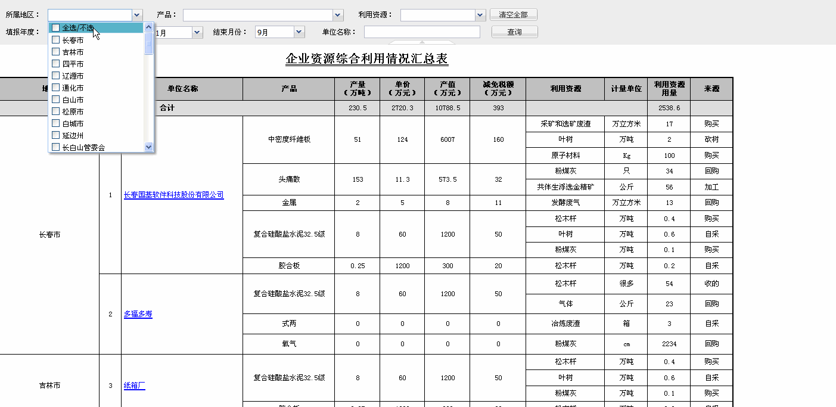
Task: Select the 胶合板 product cell
Action: coord(289,266)
